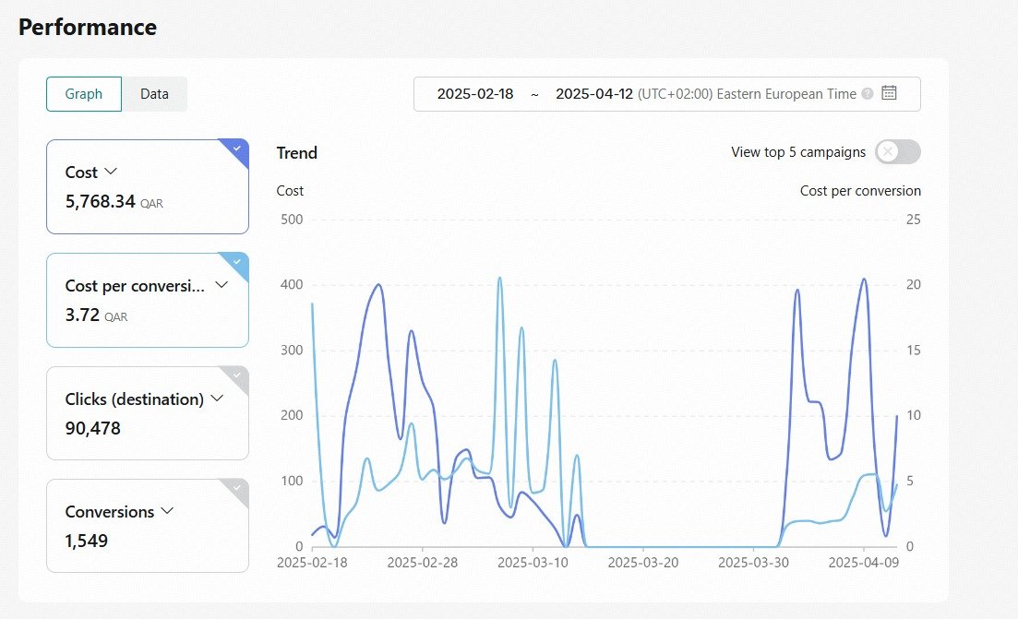The width and height of the screenshot is (1018, 619).
Task: Click the 3.72 QAR value
Action: click(x=96, y=315)
